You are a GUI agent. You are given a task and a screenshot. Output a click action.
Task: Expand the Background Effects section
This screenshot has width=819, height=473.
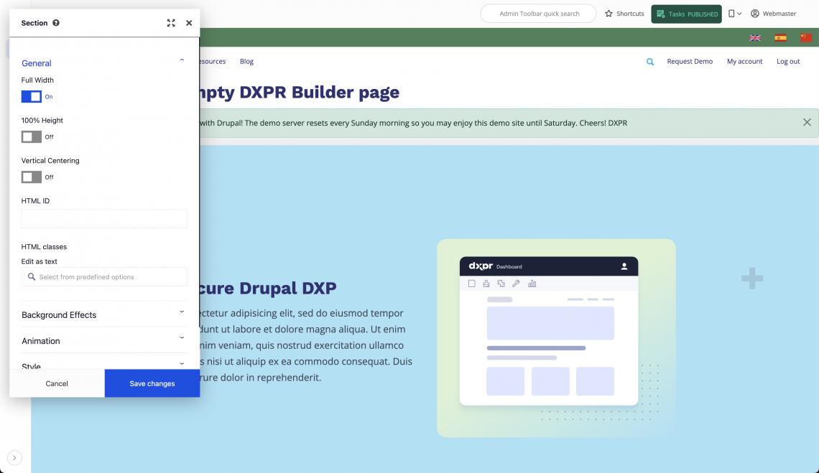(104, 315)
